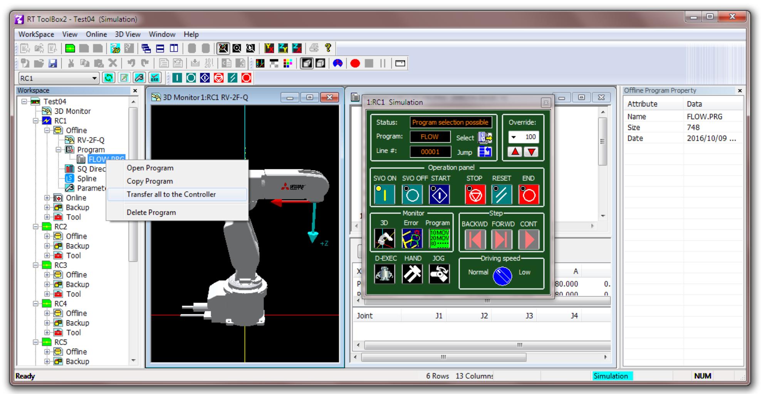Click the Save toolbar icon
Image resolution: width=762 pixels, height=394 pixels.
pos(53,63)
